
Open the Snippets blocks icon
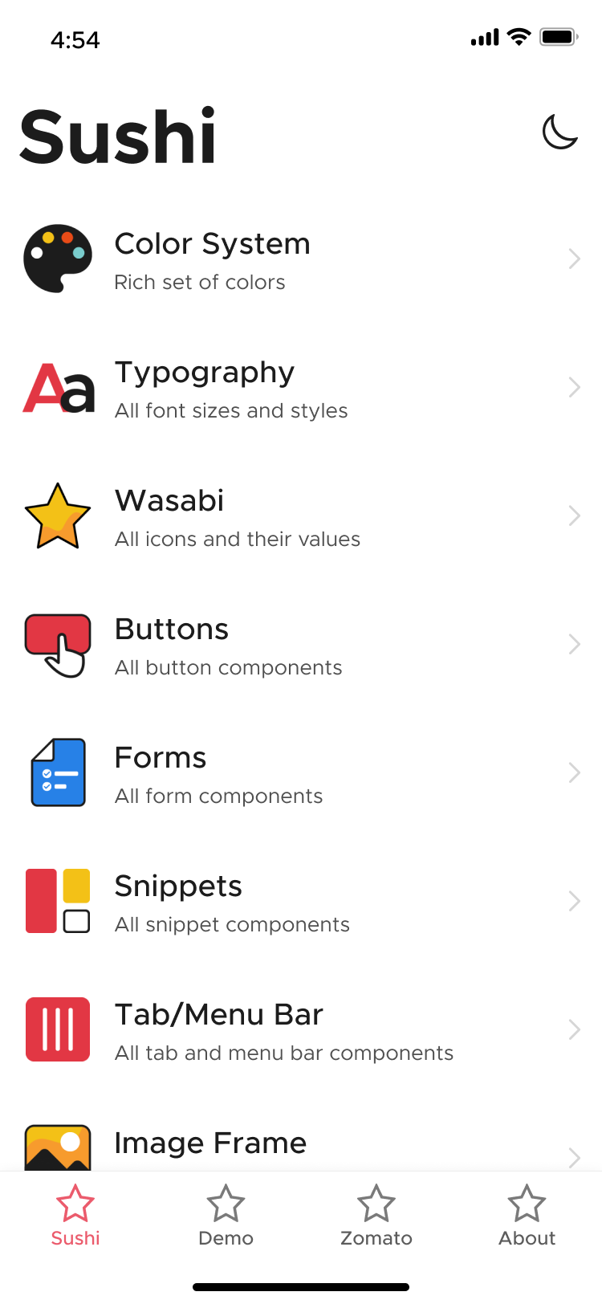[58, 901]
